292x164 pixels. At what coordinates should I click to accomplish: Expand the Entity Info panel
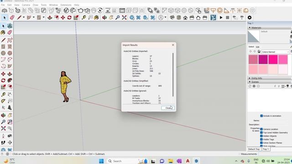point(250,78)
